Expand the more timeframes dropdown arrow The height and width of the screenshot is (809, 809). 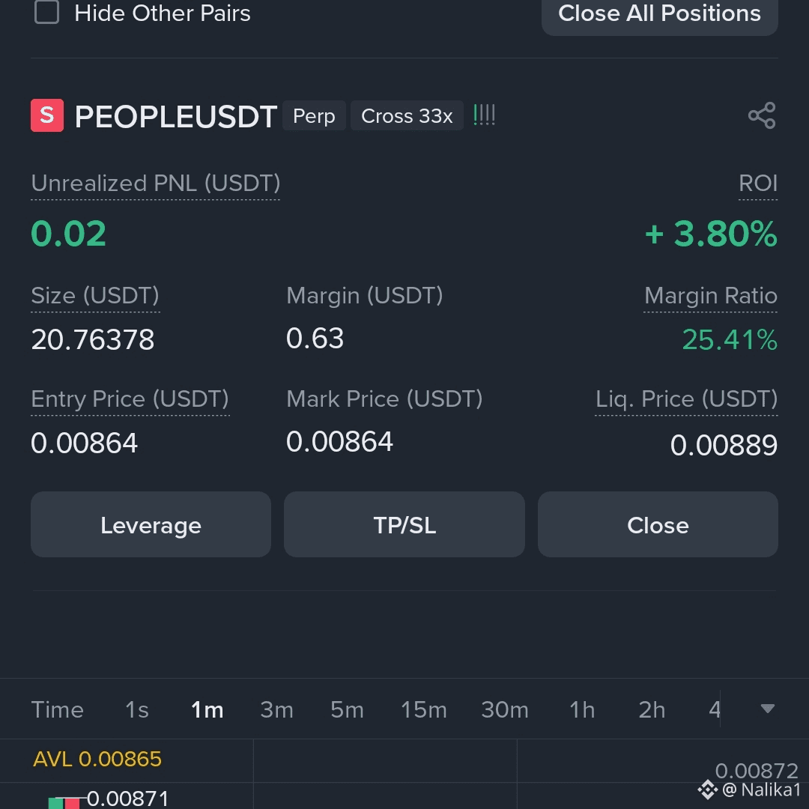pos(767,709)
